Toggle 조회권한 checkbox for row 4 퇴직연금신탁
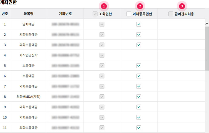The image size is (209, 133). point(102,55)
